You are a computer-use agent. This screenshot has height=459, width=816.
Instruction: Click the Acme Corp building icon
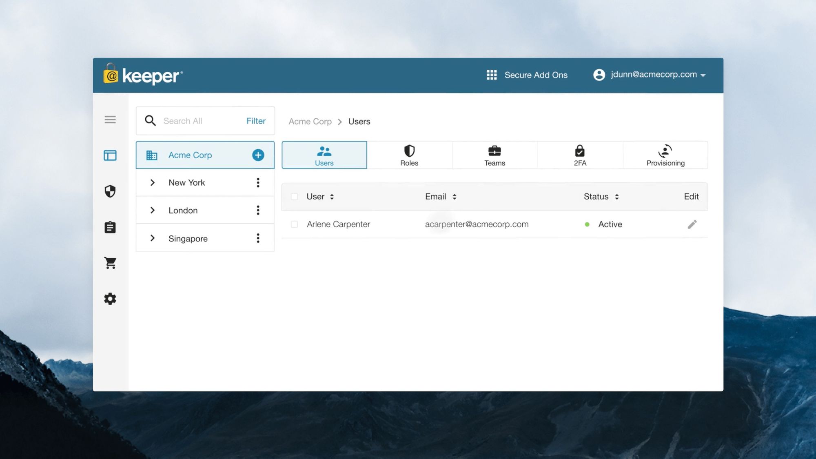point(152,155)
